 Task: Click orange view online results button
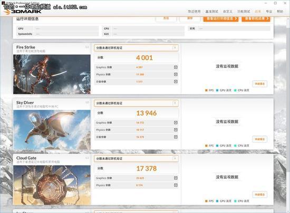256,18
